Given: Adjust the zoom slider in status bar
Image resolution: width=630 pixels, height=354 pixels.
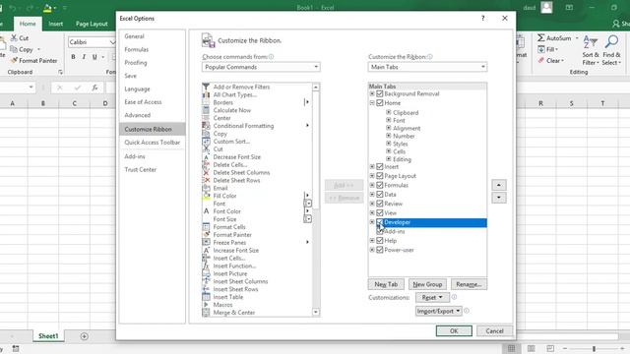Looking at the screenshot, I should pos(594,349).
